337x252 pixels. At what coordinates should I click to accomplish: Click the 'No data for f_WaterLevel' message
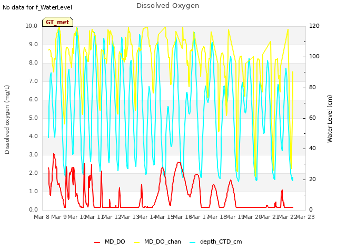pyautogui.click(x=37, y=7)
